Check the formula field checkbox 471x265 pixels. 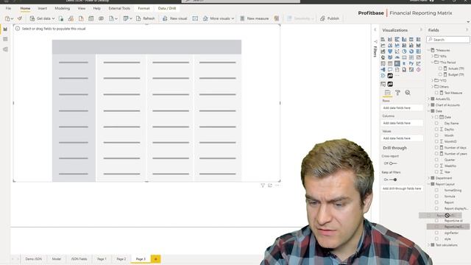pos(436,197)
